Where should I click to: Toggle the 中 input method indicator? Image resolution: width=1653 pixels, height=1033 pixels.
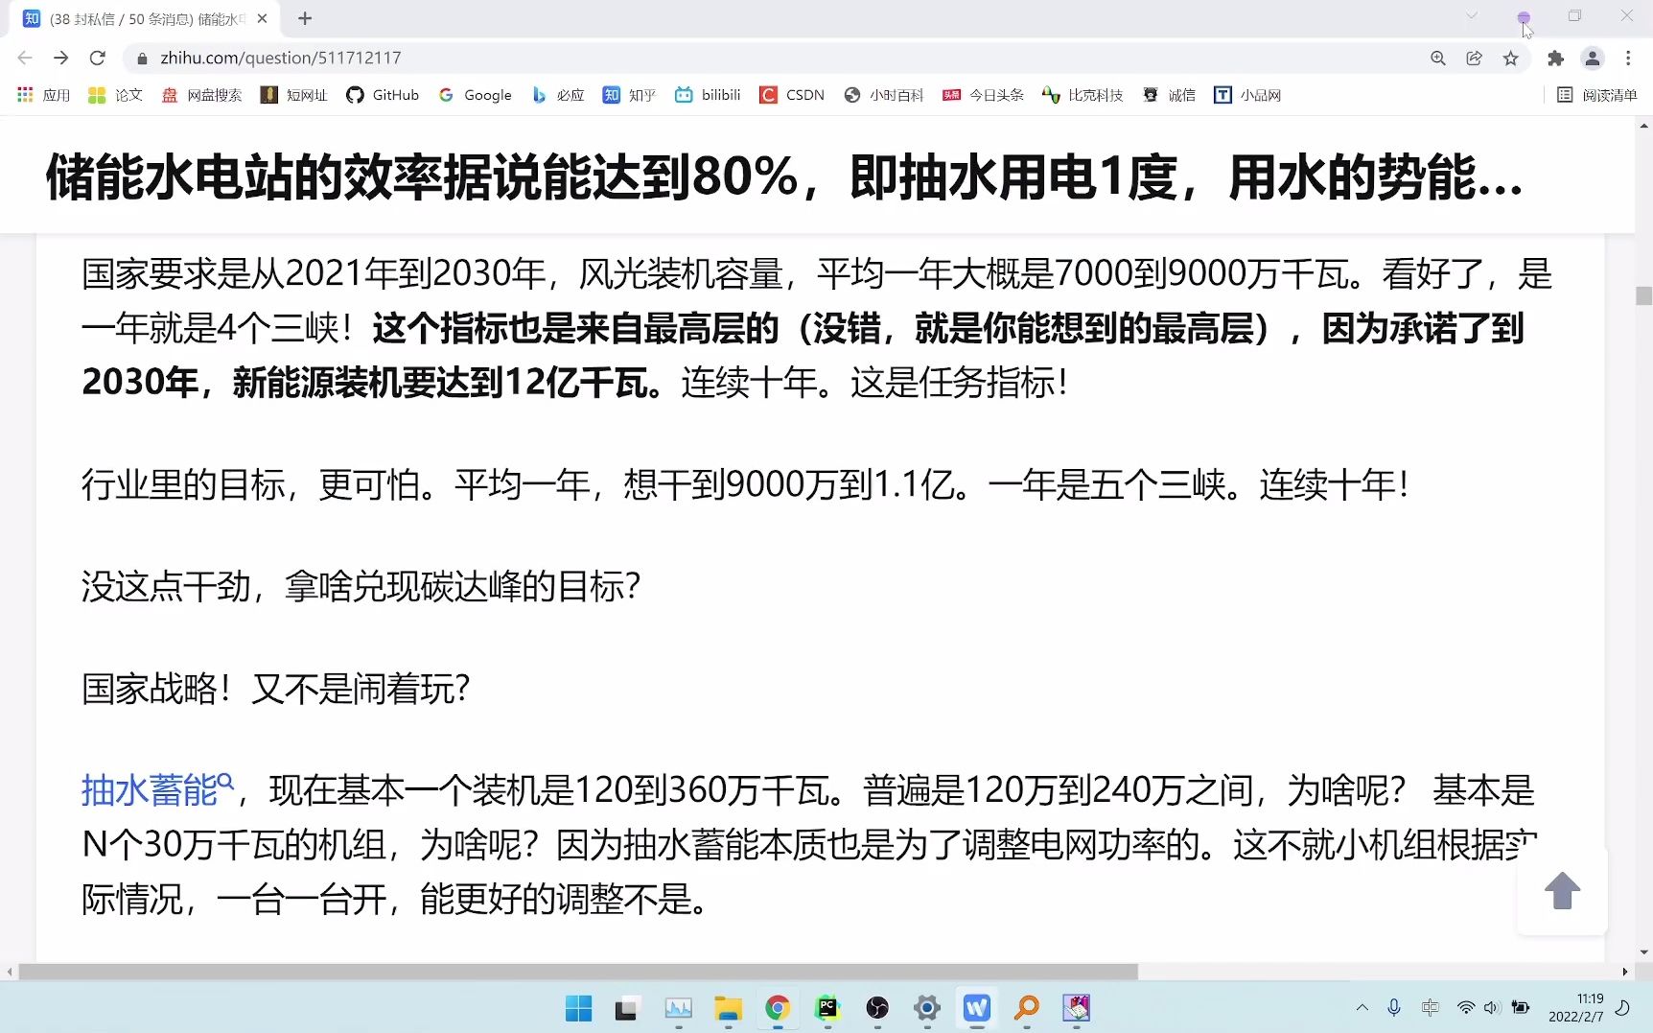point(1430,1007)
